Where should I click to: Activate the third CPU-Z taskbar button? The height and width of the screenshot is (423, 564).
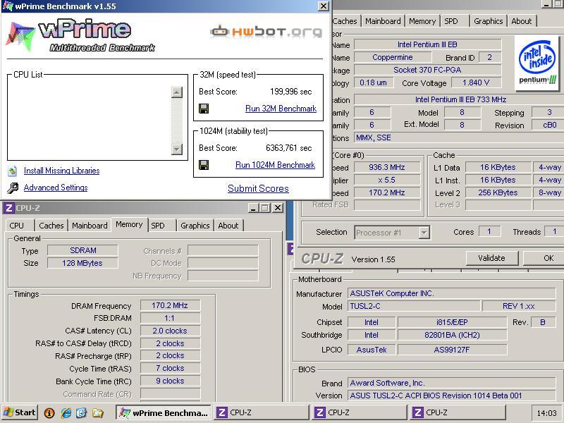pos(458,412)
